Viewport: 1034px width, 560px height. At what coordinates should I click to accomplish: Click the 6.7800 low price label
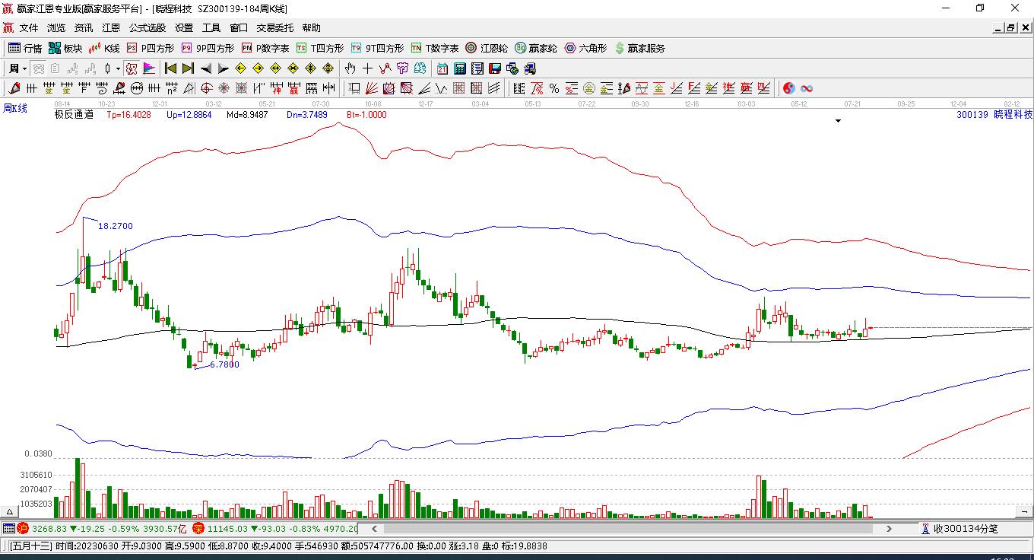coord(224,364)
